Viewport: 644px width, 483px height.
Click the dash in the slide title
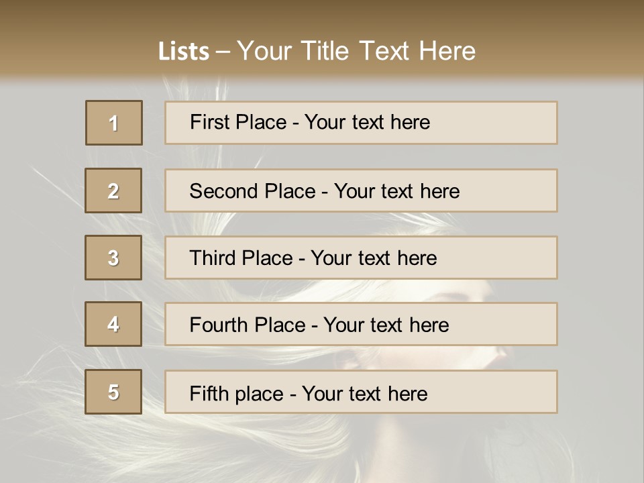click(223, 52)
